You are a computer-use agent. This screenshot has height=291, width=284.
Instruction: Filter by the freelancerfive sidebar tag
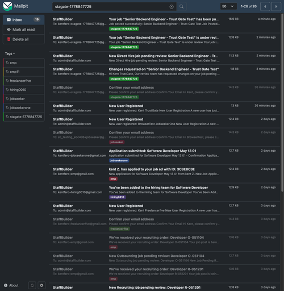24,81
